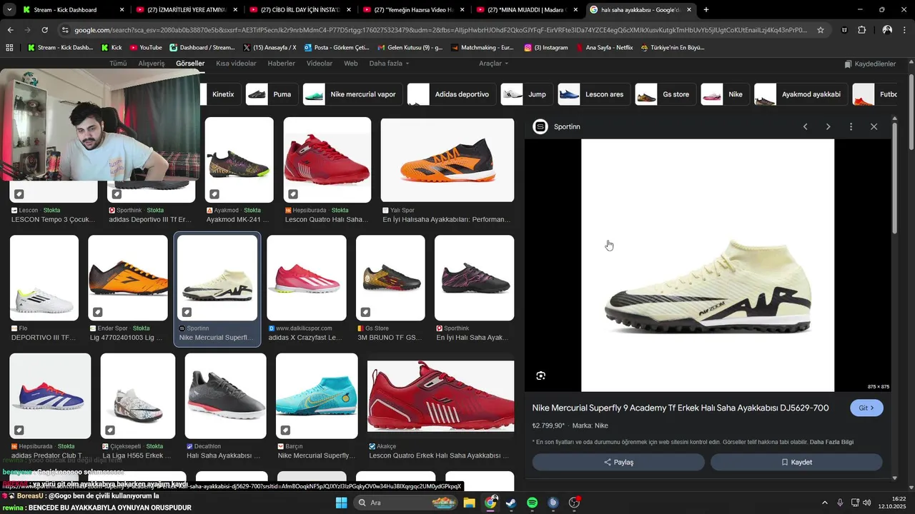Screen dimensions: 915x514
Task: Open the Barçın turquoise Nike shoe thumbnail
Action: pos(317,395)
